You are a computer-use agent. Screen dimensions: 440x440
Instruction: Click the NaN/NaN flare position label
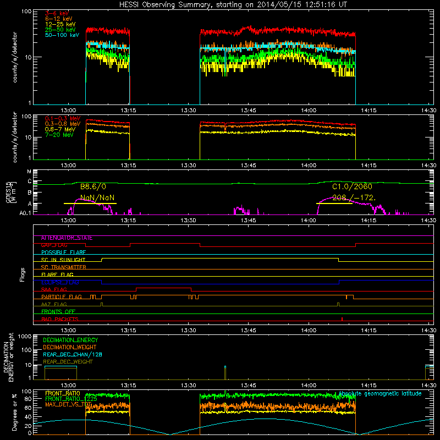click(x=97, y=197)
